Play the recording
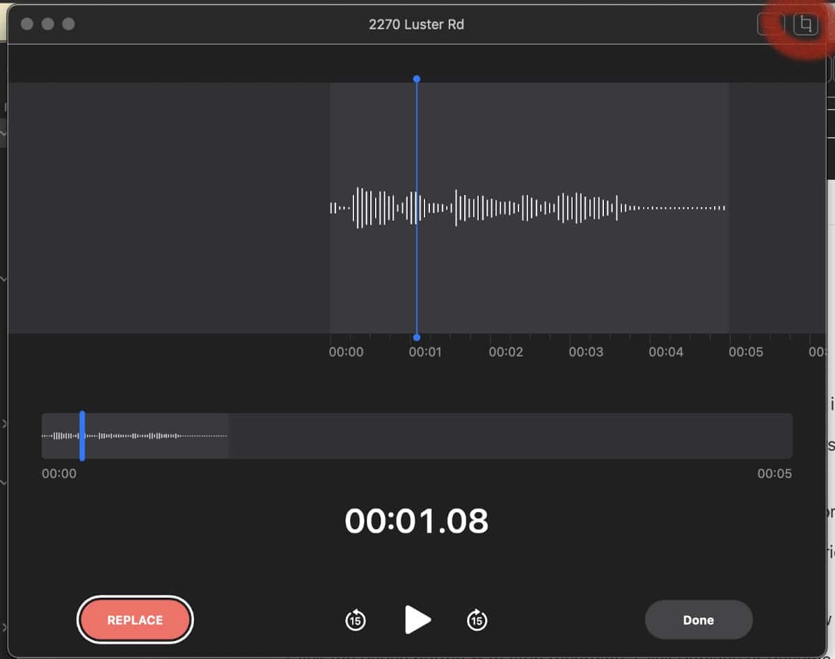The image size is (835, 659). 417,619
